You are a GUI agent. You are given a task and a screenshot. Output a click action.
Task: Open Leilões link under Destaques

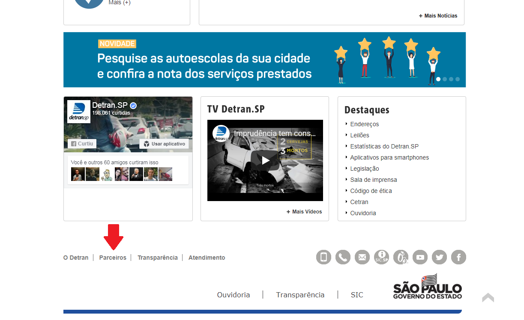[359, 135]
